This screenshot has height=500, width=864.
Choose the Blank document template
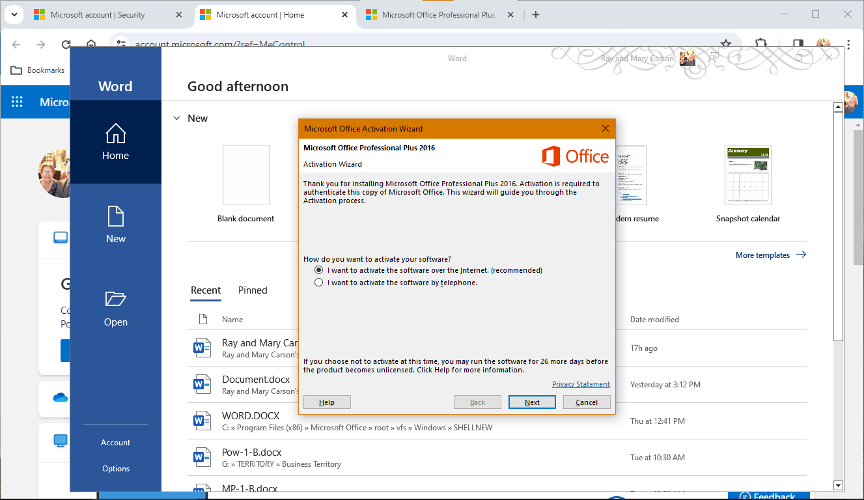pos(245,184)
